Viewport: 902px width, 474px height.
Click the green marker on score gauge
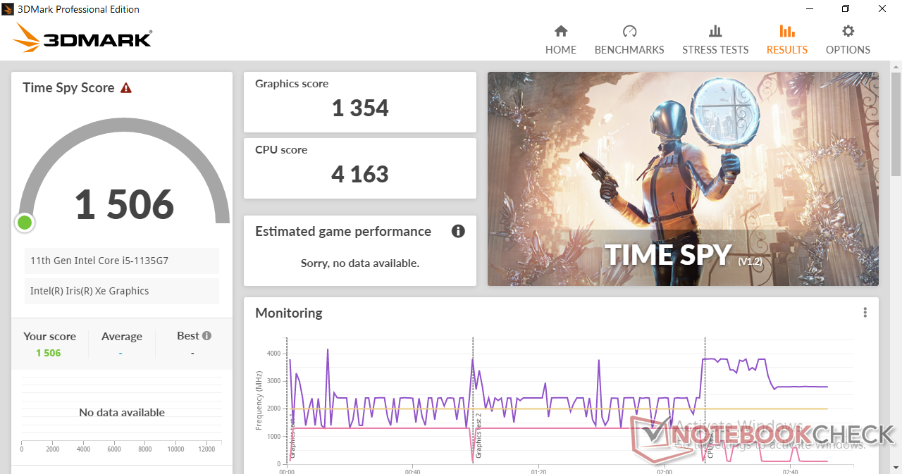(x=25, y=223)
